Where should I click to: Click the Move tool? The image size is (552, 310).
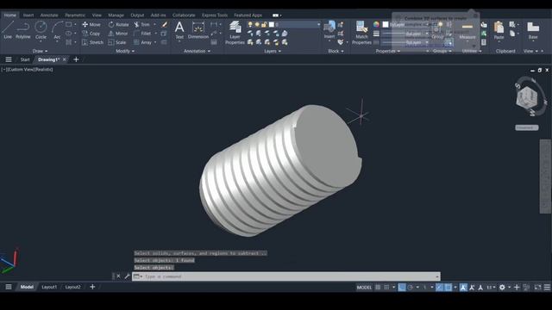coord(91,25)
